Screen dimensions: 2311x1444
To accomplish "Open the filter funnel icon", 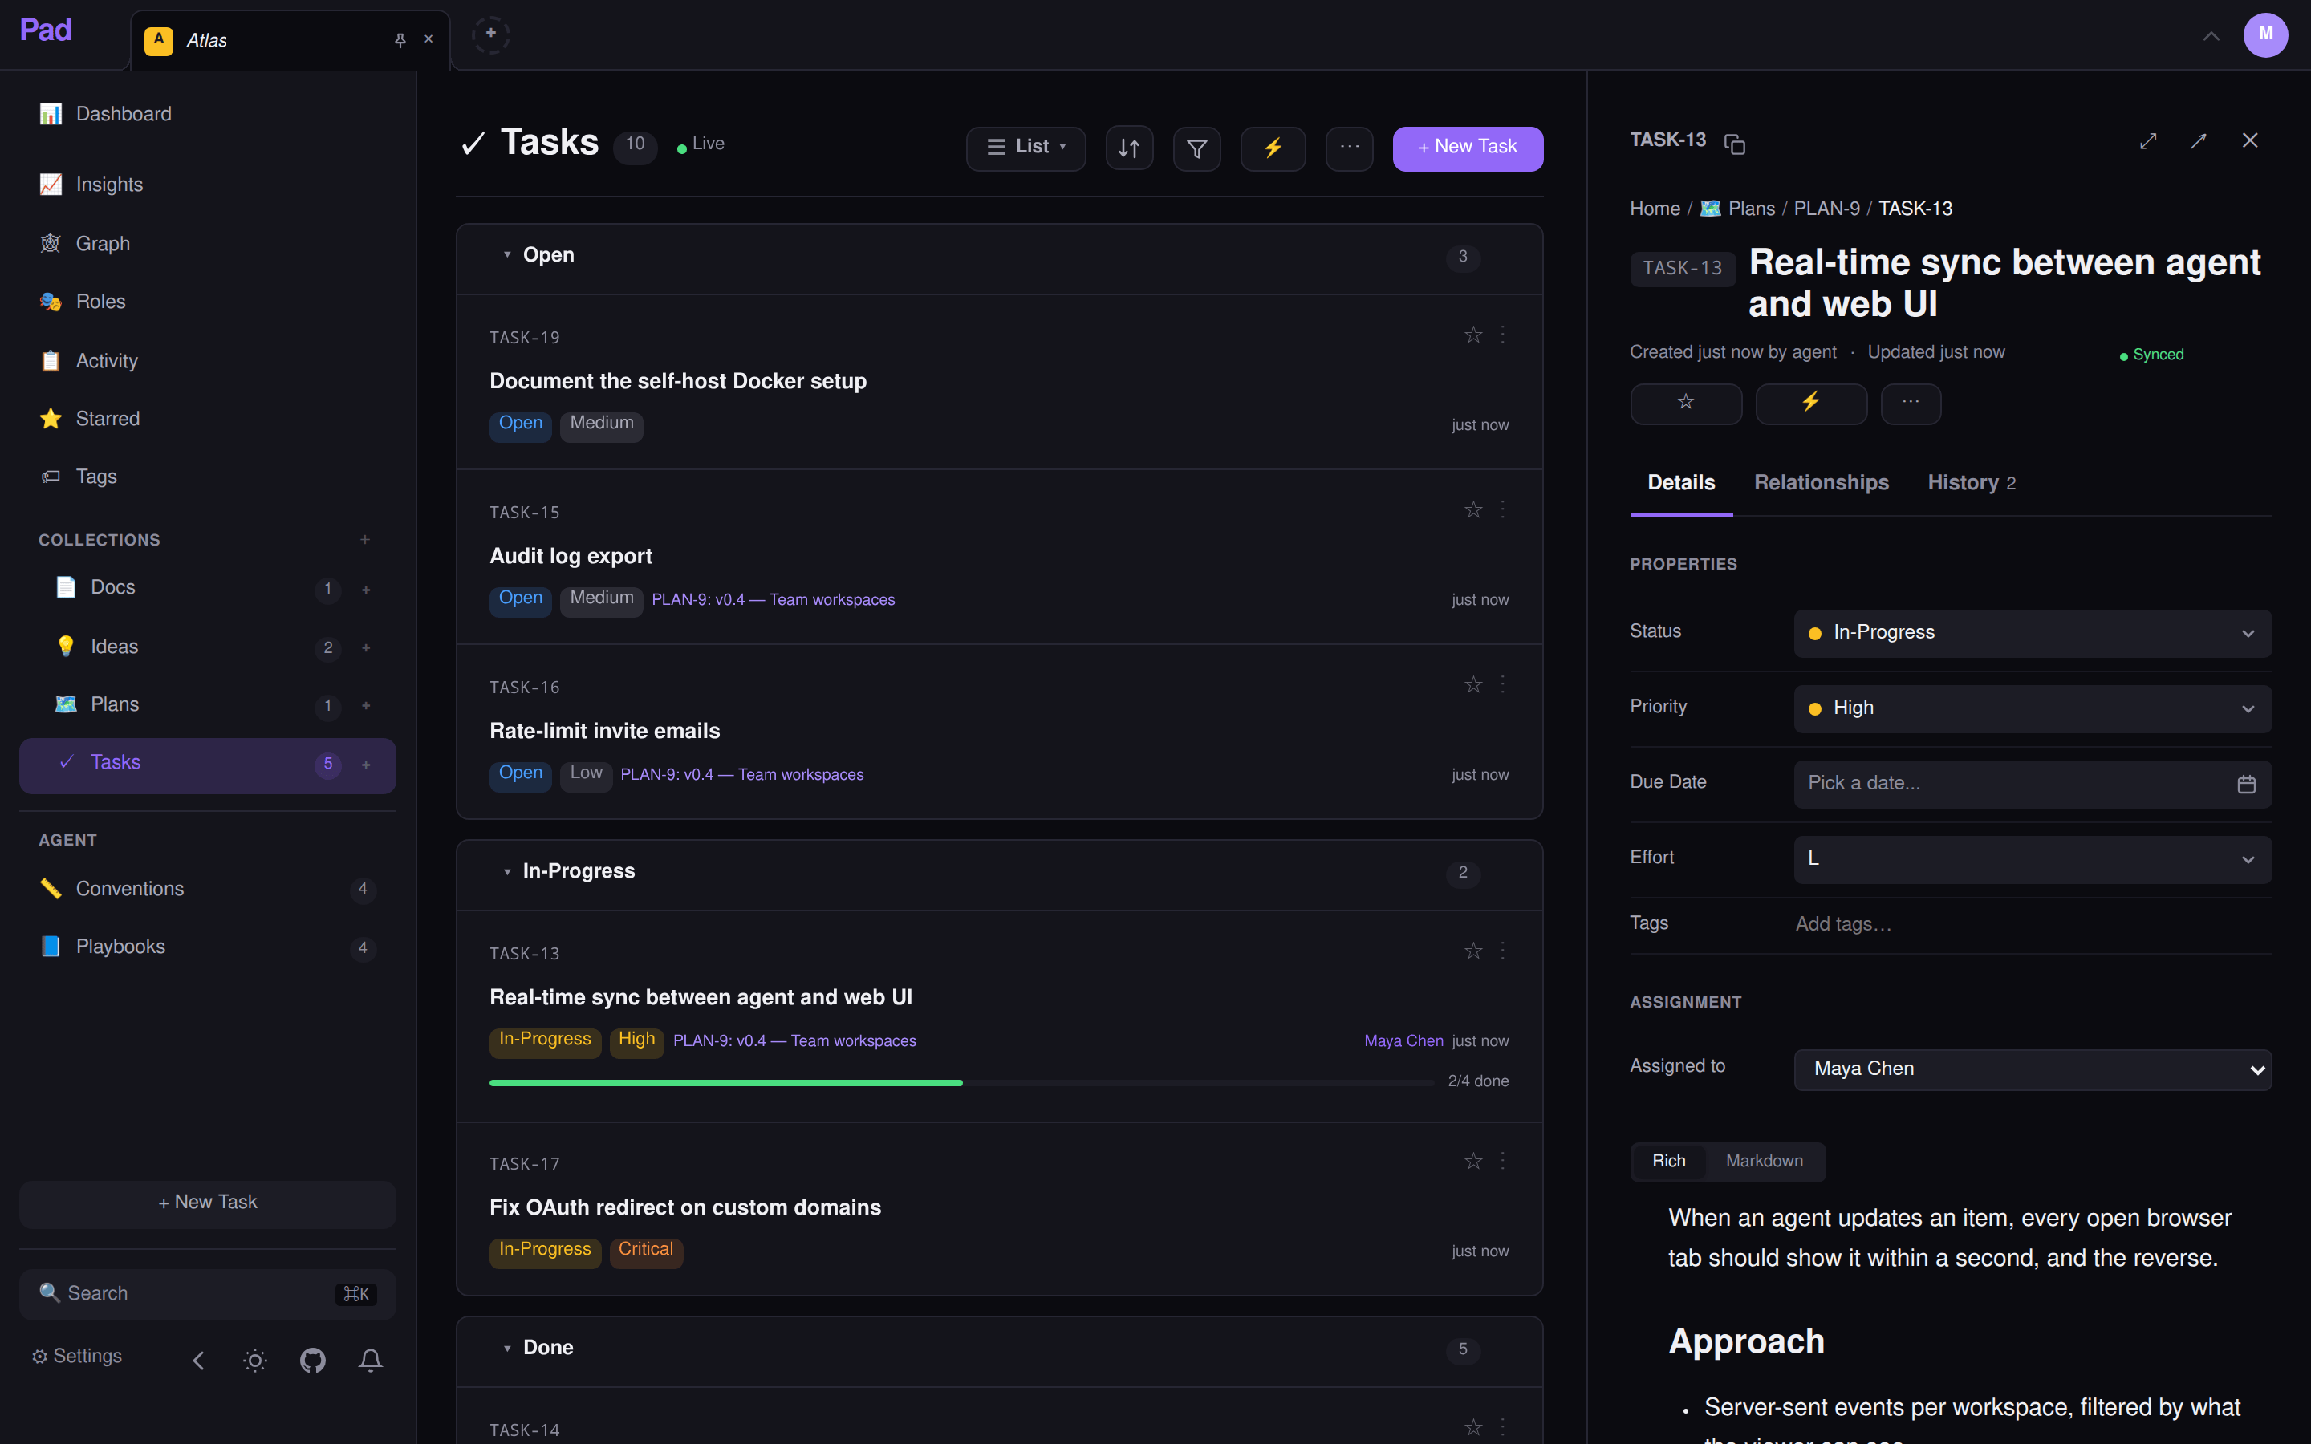I will pos(1196,148).
